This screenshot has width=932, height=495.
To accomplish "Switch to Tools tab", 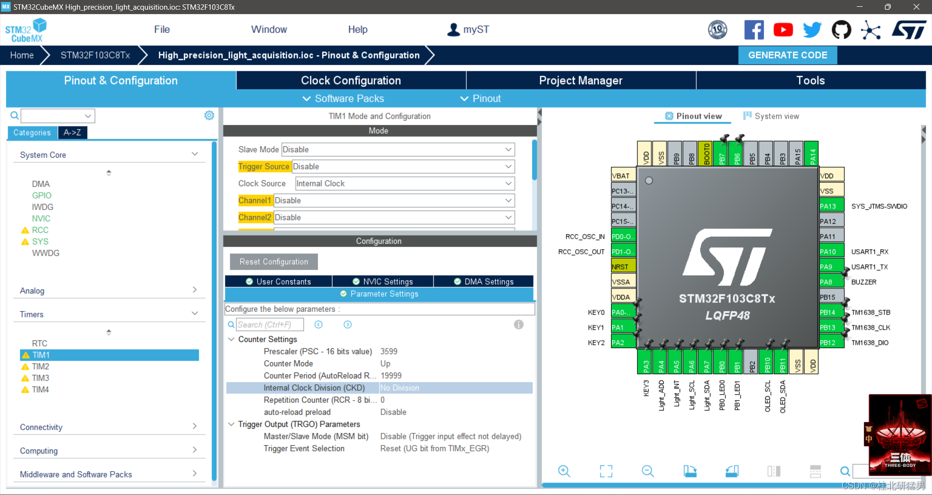I will pyautogui.click(x=811, y=80).
